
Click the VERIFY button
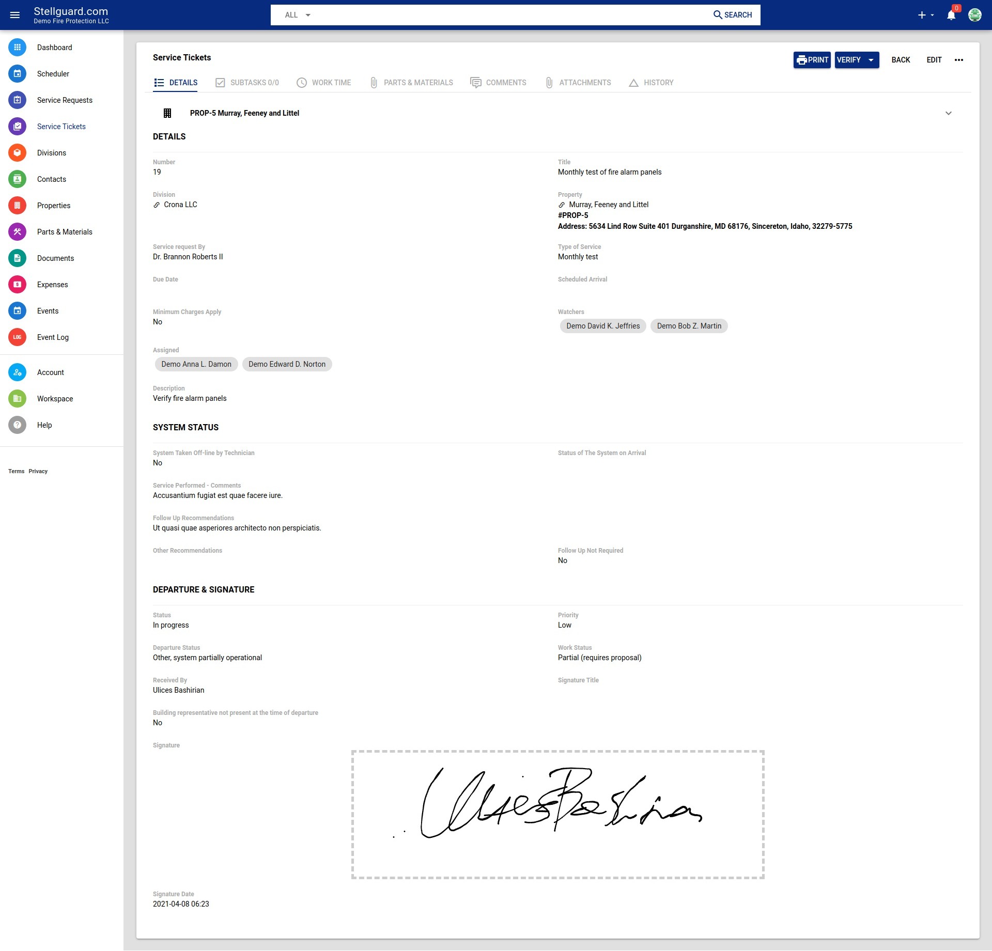point(849,60)
